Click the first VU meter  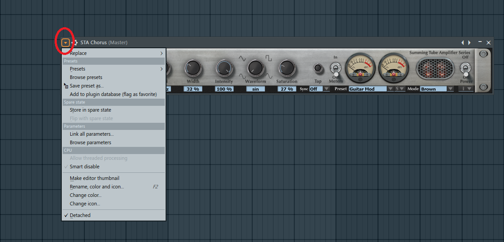click(360, 68)
